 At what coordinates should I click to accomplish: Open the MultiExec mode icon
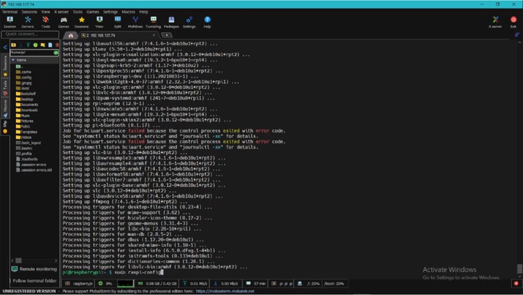coord(135,22)
